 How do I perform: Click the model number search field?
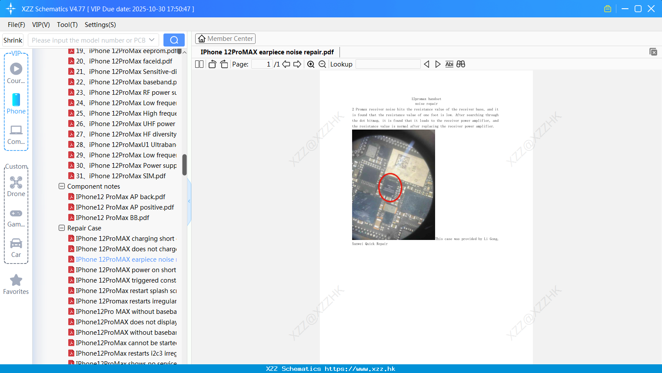click(x=89, y=40)
